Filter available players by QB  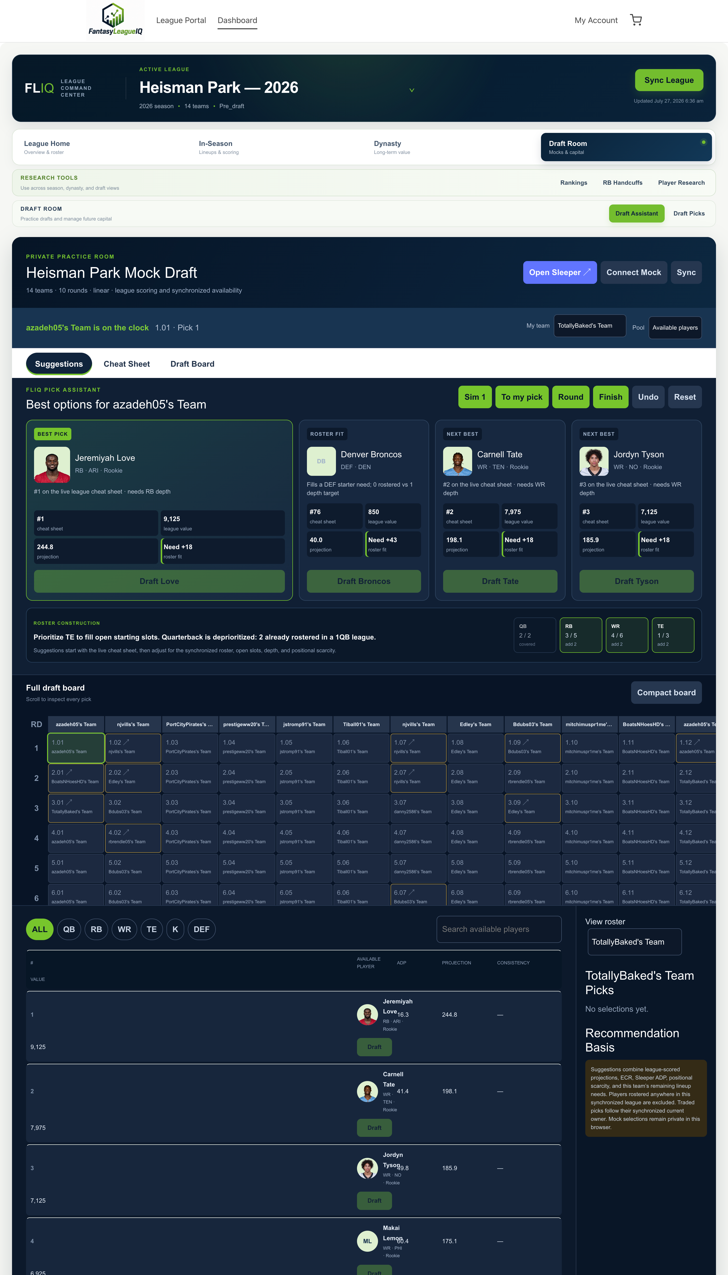click(x=69, y=930)
